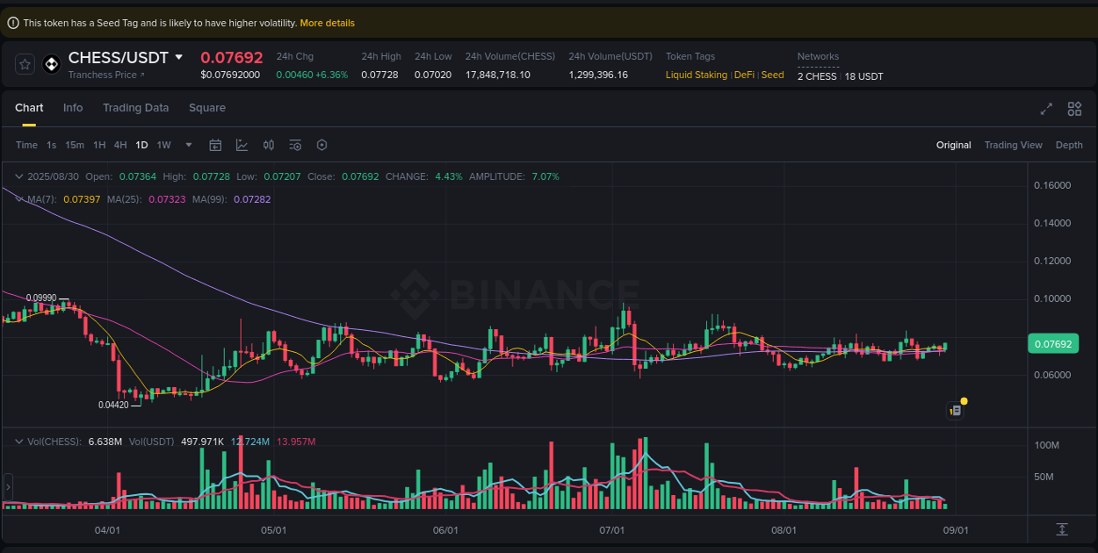Select the calendar date range tool
Image resolution: width=1098 pixels, height=553 pixels.
pyautogui.click(x=215, y=145)
